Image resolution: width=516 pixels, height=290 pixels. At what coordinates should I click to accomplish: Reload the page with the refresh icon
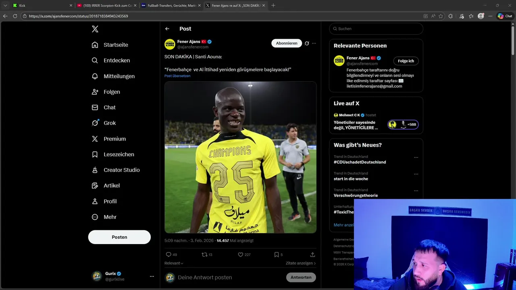tap(15, 16)
